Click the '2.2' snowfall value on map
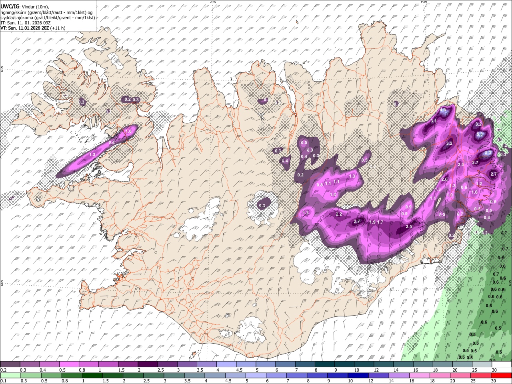This screenshot has height=384, width=512. click(x=339, y=214)
